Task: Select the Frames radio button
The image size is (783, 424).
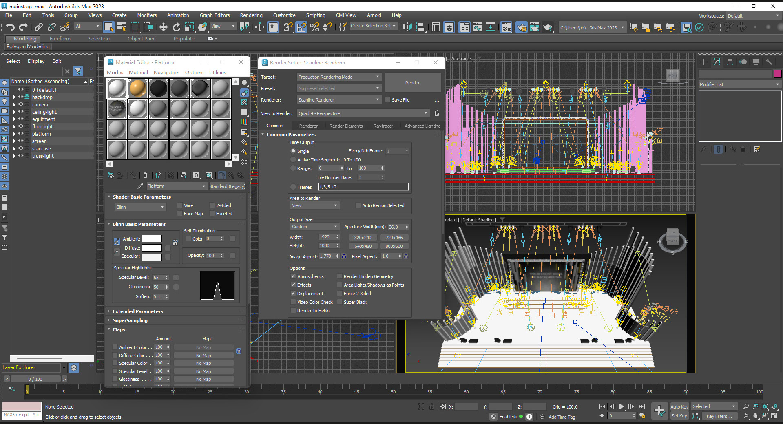Action: coord(293,187)
